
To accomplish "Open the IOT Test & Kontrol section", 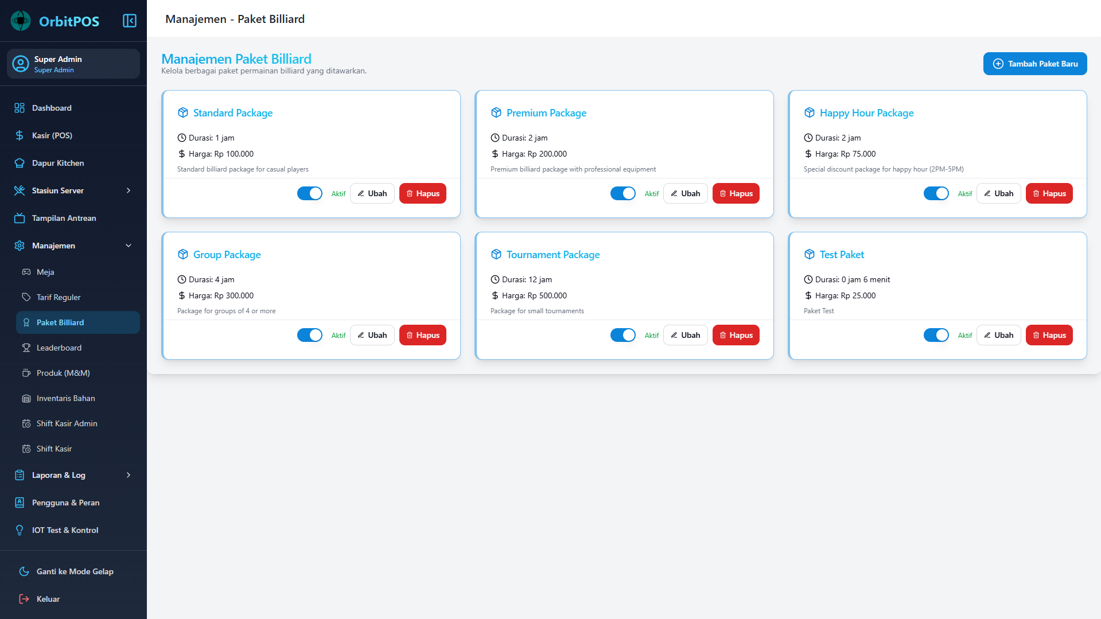I will (x=65, y=530).
